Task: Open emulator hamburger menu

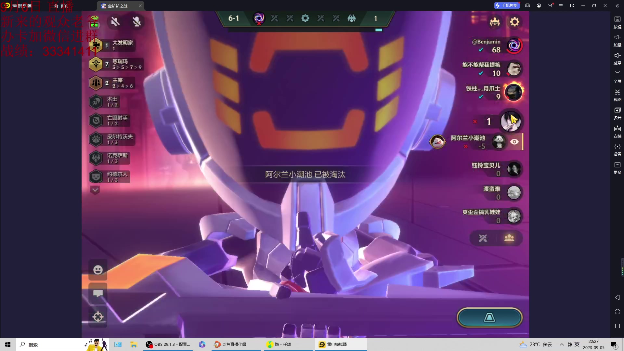Action: click(x=561, y=6)
